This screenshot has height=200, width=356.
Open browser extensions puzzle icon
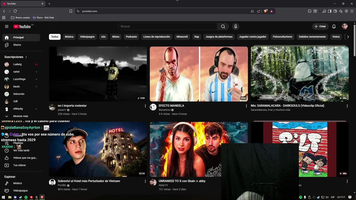tap(310, 11)
